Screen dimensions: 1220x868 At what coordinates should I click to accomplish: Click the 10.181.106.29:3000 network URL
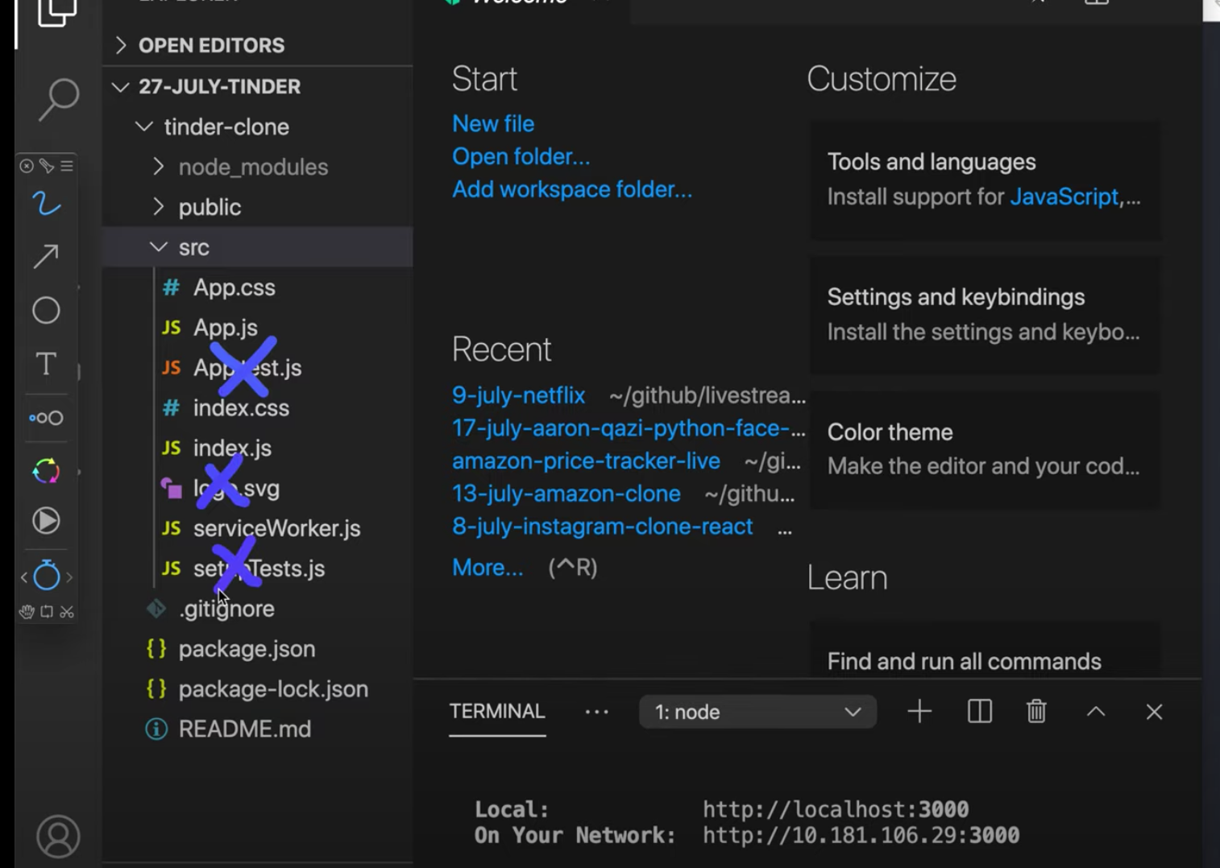click(861, 835)
